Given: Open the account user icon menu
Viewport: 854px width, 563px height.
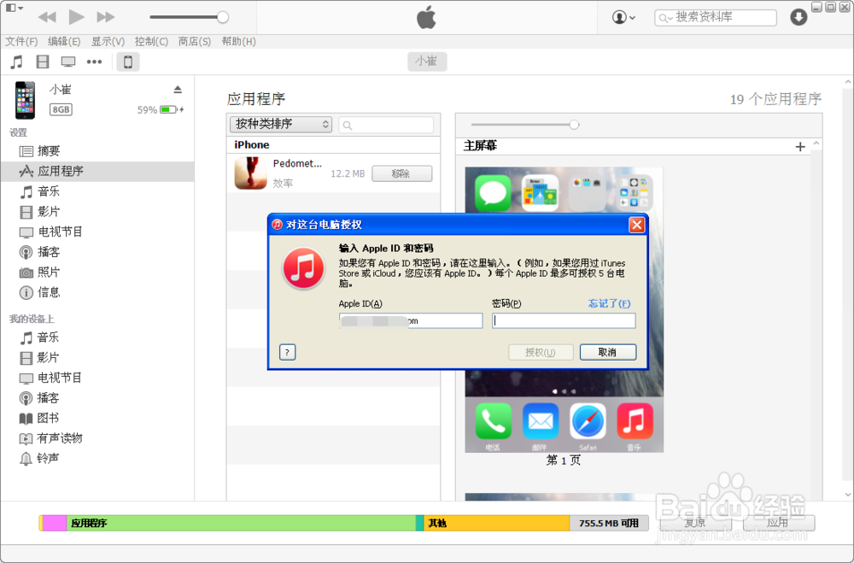Looking at the screenshot, I should click(623, 17).
